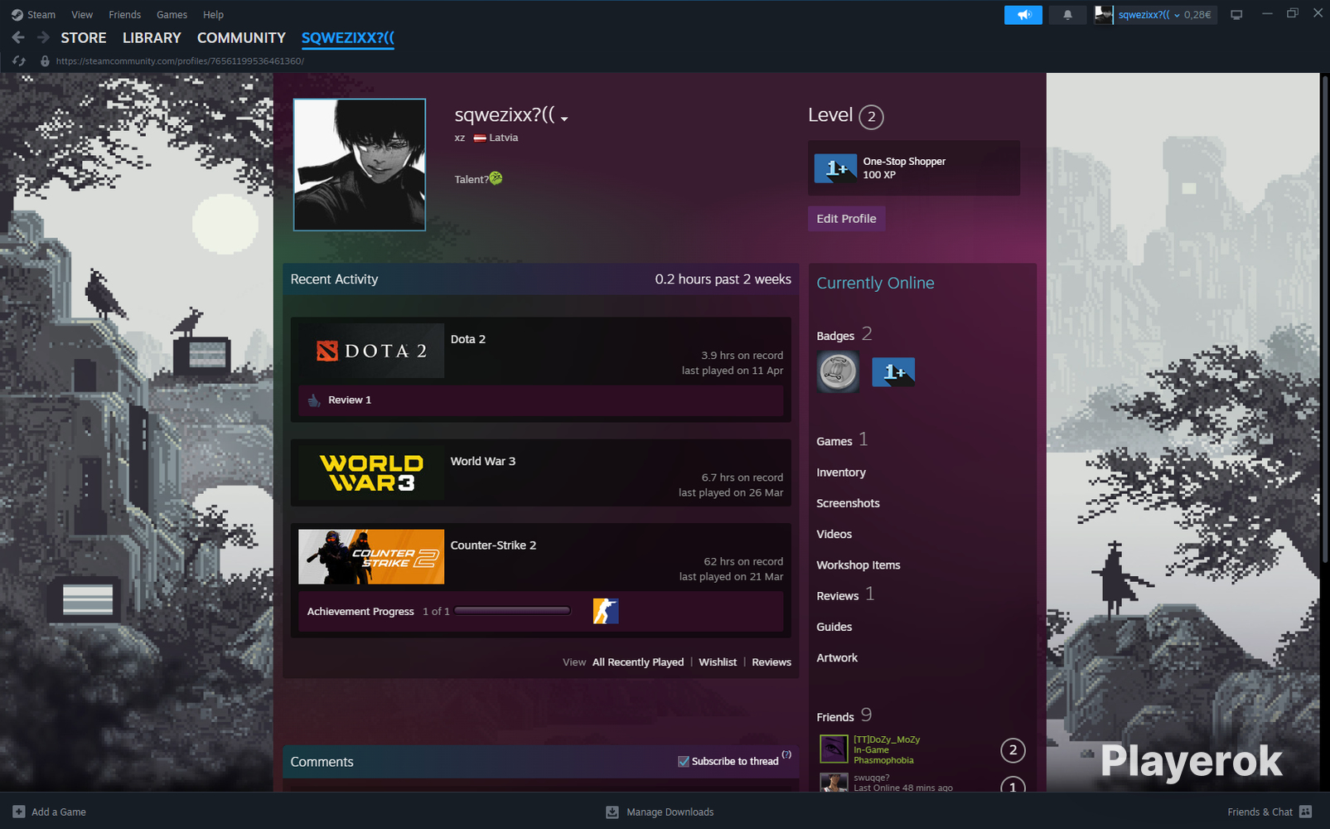The height and width of the screenshot is (829, 1330).
Task: Go back with the left arrow icon
Action: [x=18, y=37]
